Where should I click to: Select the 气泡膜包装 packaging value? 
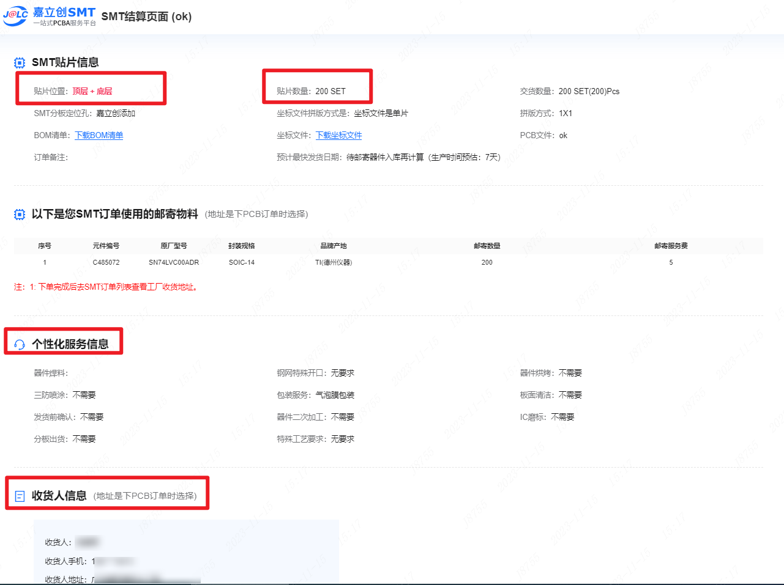click(335, 396)
